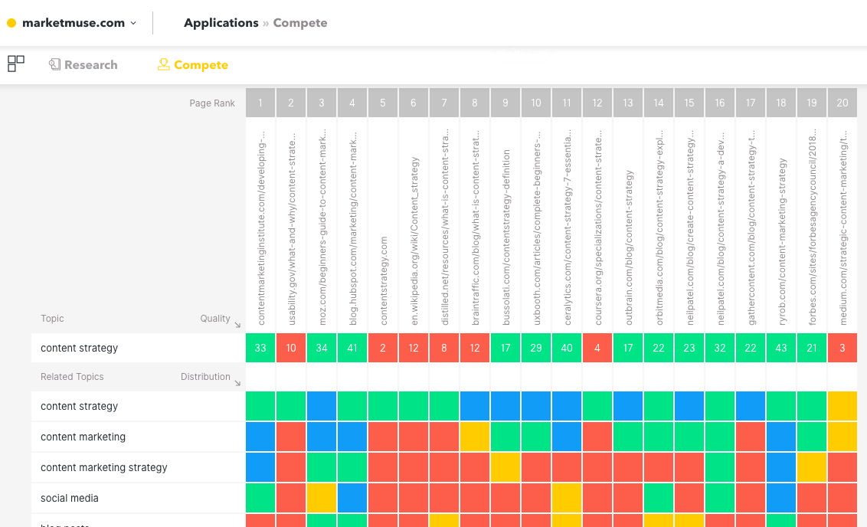The image size is (867, 527).
Task: Open the distilled.net resources URL
Action: tap(445, 227)
